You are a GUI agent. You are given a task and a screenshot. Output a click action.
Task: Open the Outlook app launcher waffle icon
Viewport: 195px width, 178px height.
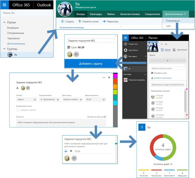tap(4, 5)
